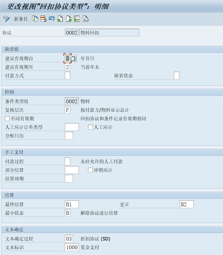Toggle the 冲销应计 checkbox

coord(90,170)
